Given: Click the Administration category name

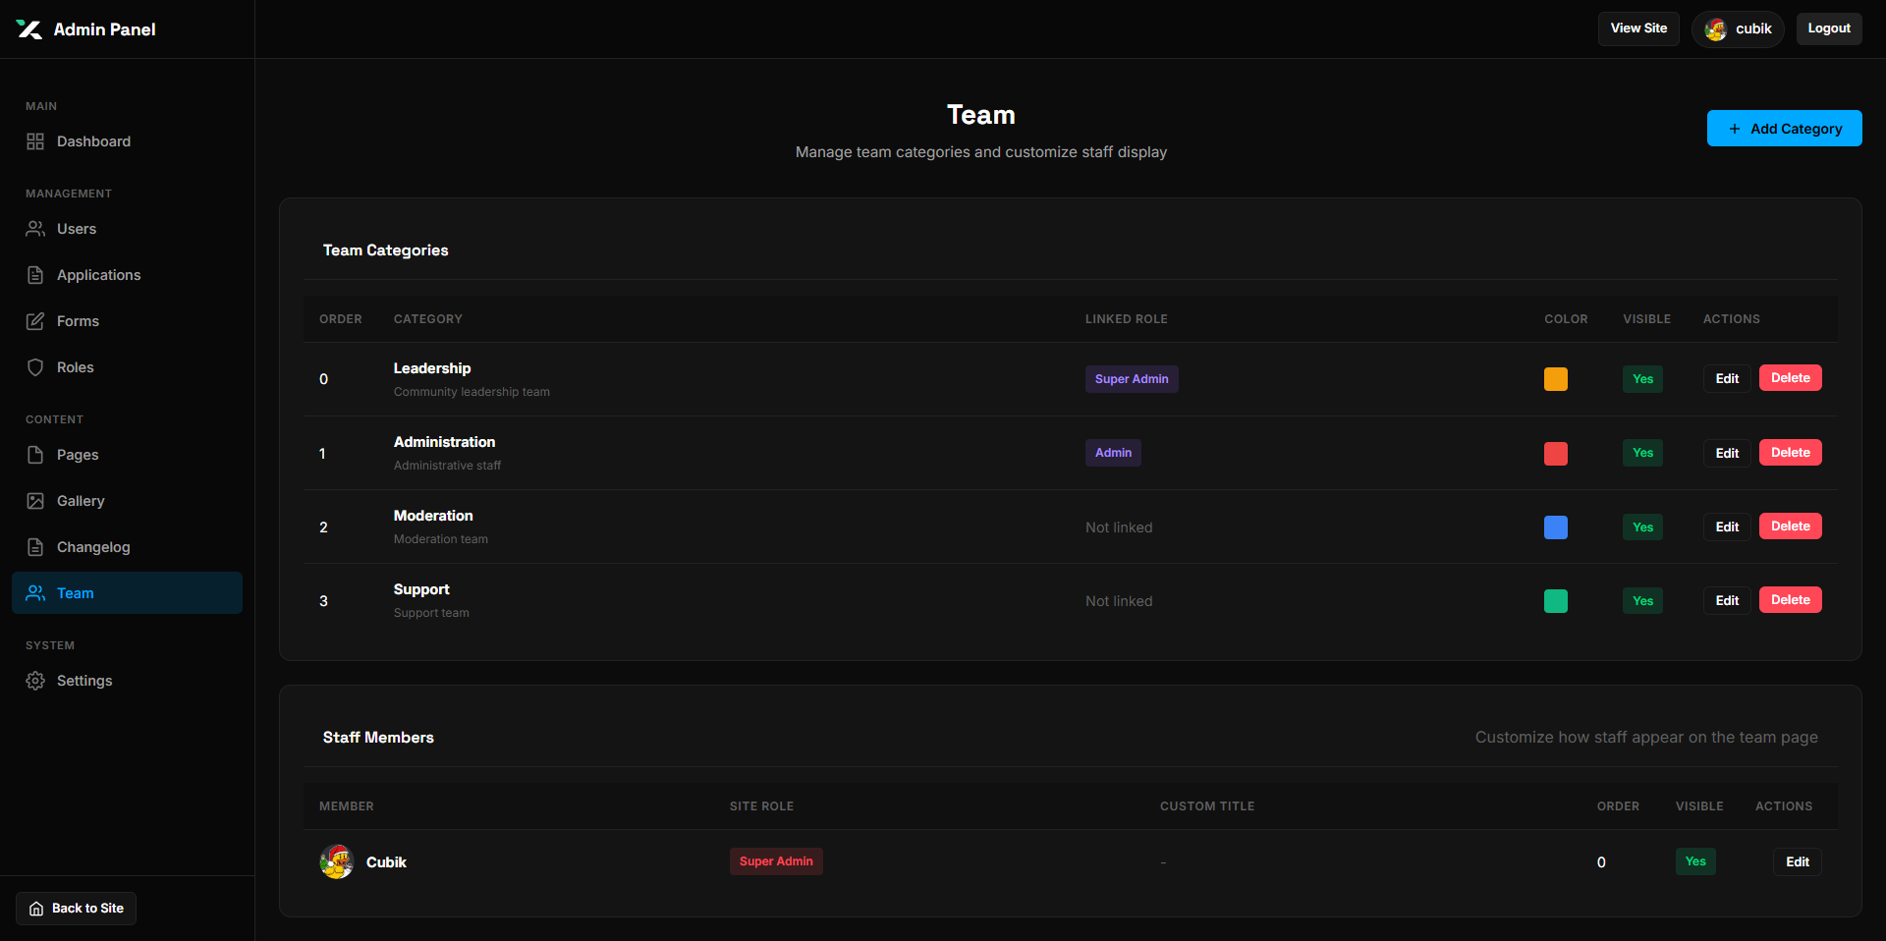Looking at the screenshot, I should (444, 442).
